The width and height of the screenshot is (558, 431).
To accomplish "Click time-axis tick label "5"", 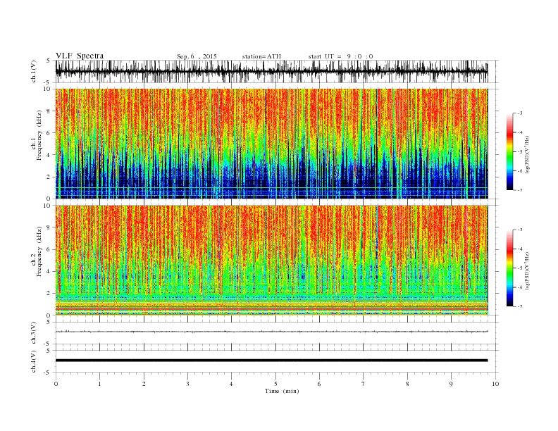I will coord(275,384).
